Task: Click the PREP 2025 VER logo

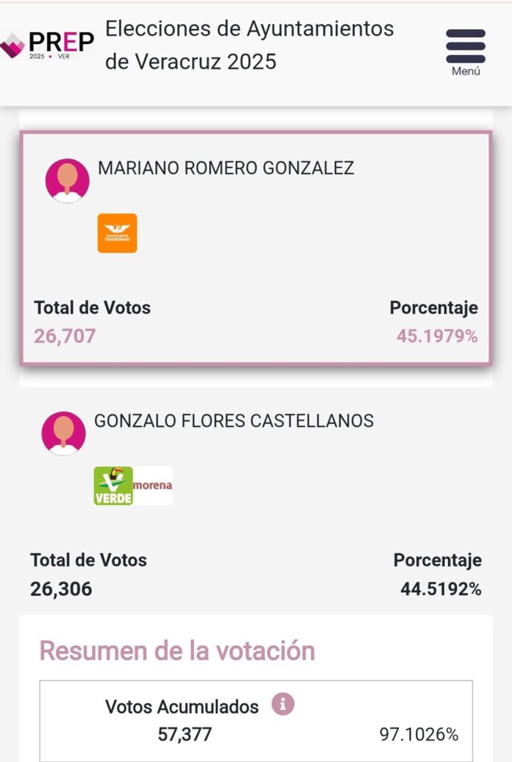Action: [48, 45]
